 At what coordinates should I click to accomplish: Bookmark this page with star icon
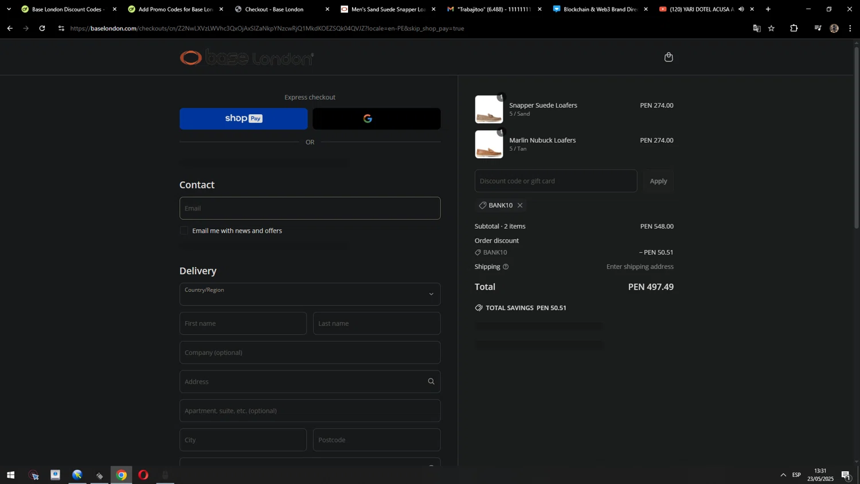[772, 28]
